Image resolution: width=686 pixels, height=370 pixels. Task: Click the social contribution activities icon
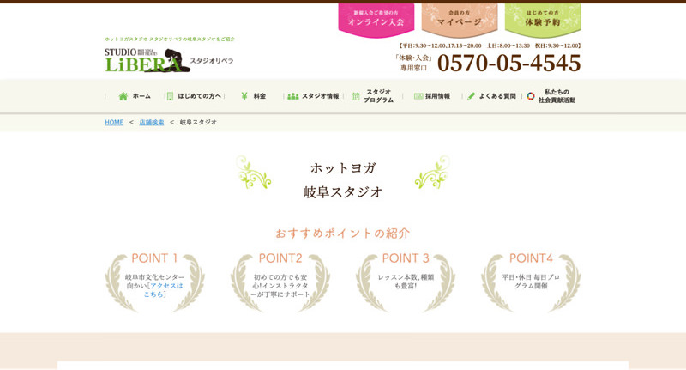tap(531, 96)
